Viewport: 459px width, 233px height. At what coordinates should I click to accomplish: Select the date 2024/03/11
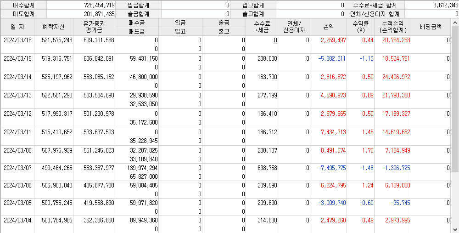17,132
